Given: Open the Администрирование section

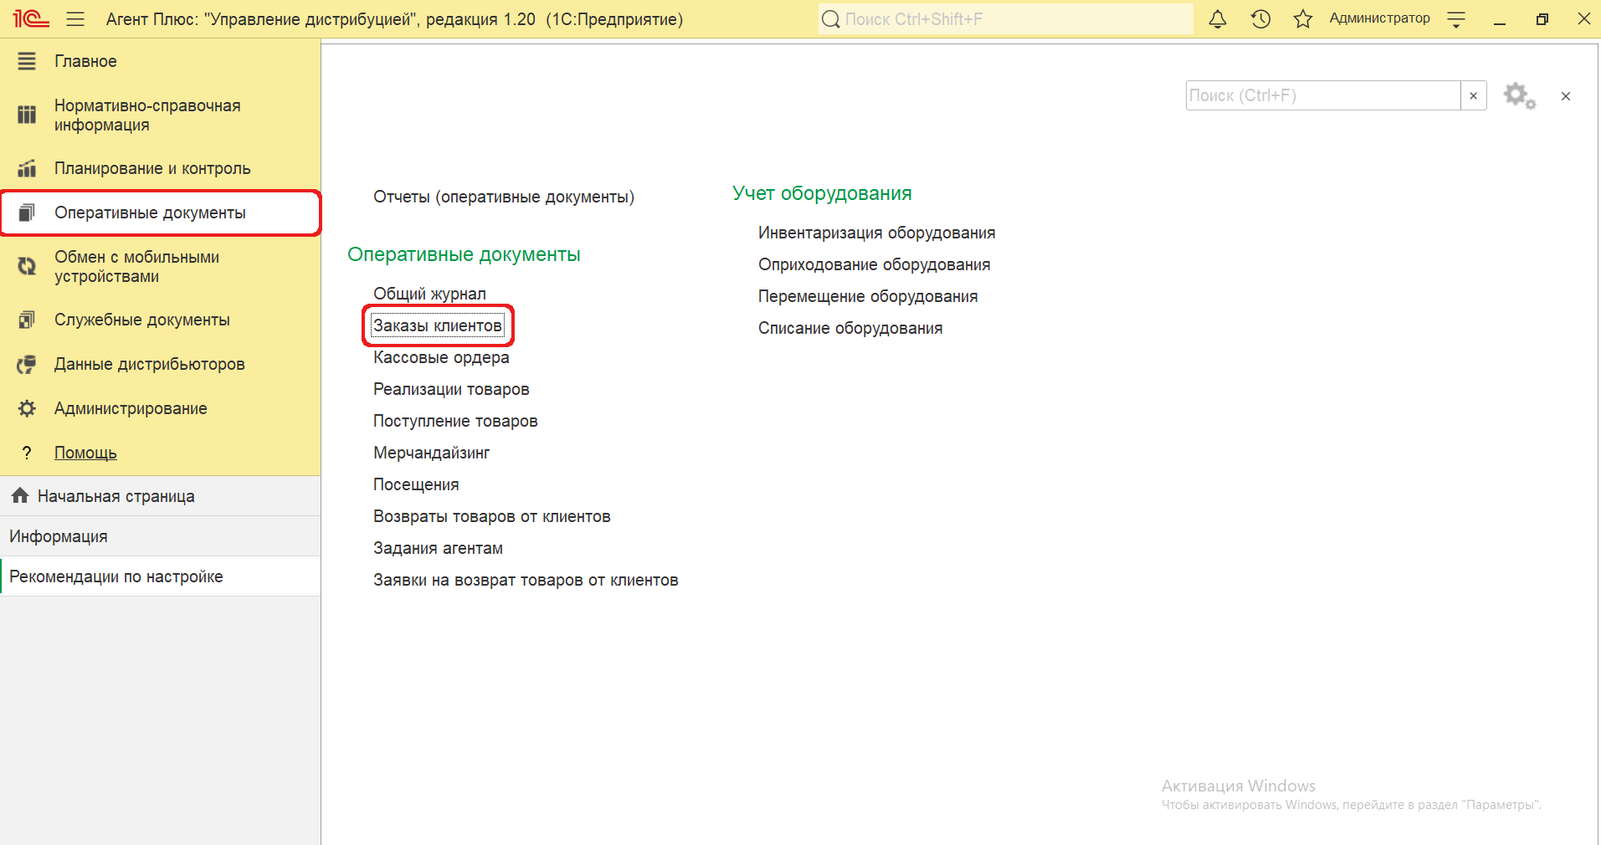Looking at the screenshot, I should 131,408.
